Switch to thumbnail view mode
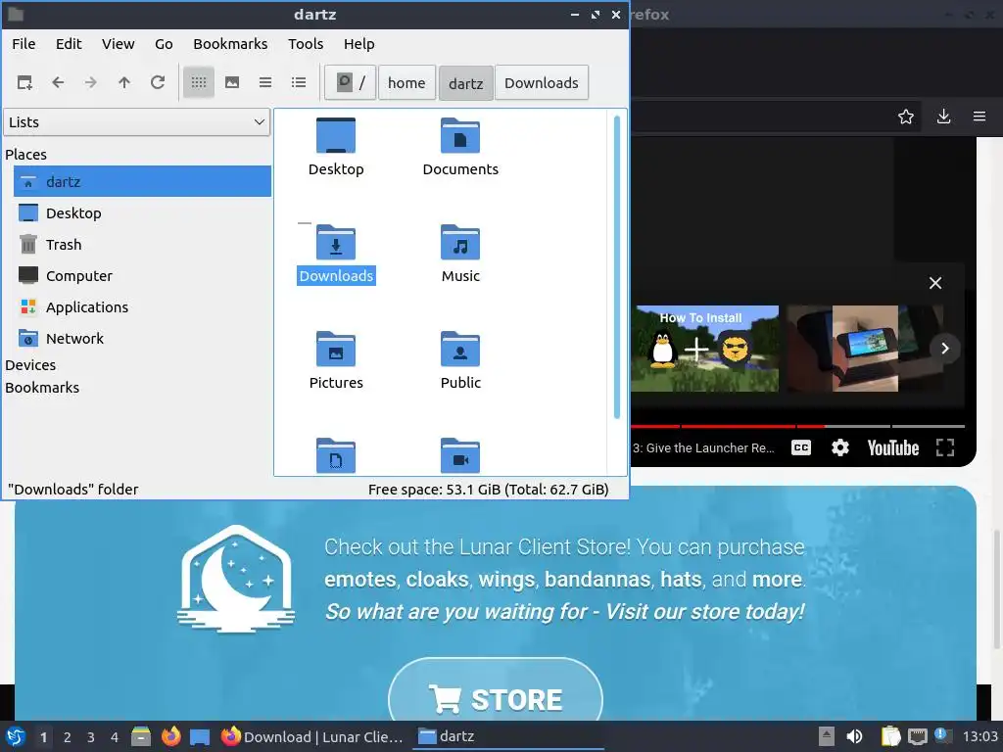Viewport: 1003px width, 752px height. (232, 82)
